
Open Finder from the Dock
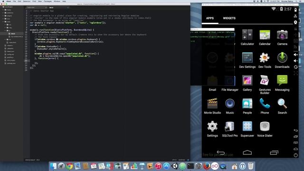pos(53,166)
